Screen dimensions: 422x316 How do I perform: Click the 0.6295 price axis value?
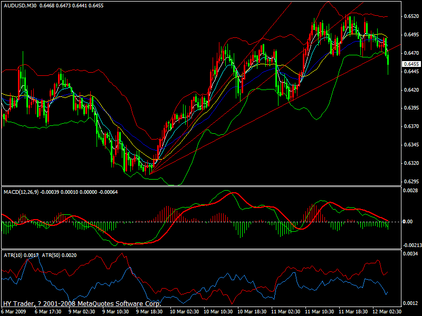point(411,182)
